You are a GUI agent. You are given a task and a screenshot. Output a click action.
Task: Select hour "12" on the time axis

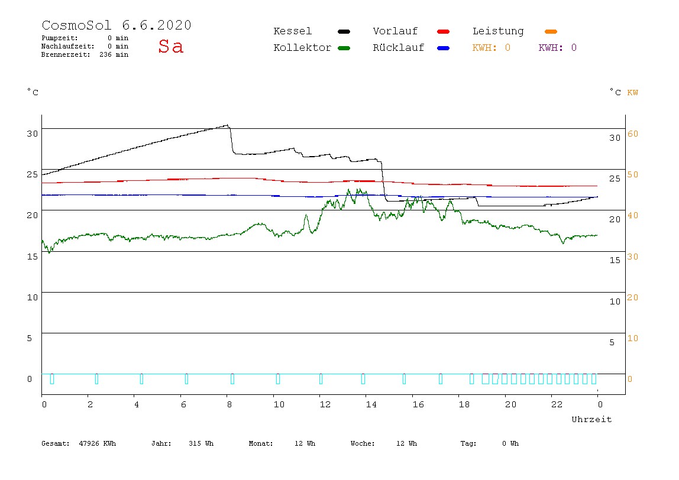(325, 404)
